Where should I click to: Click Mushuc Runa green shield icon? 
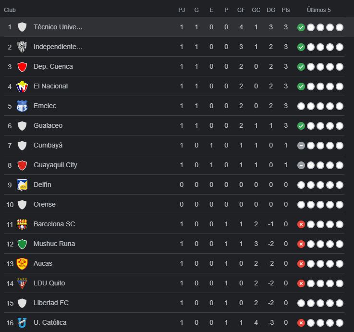coord(22,244)
